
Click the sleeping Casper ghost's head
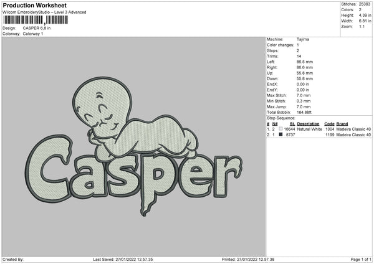click(x=102, y=103)
